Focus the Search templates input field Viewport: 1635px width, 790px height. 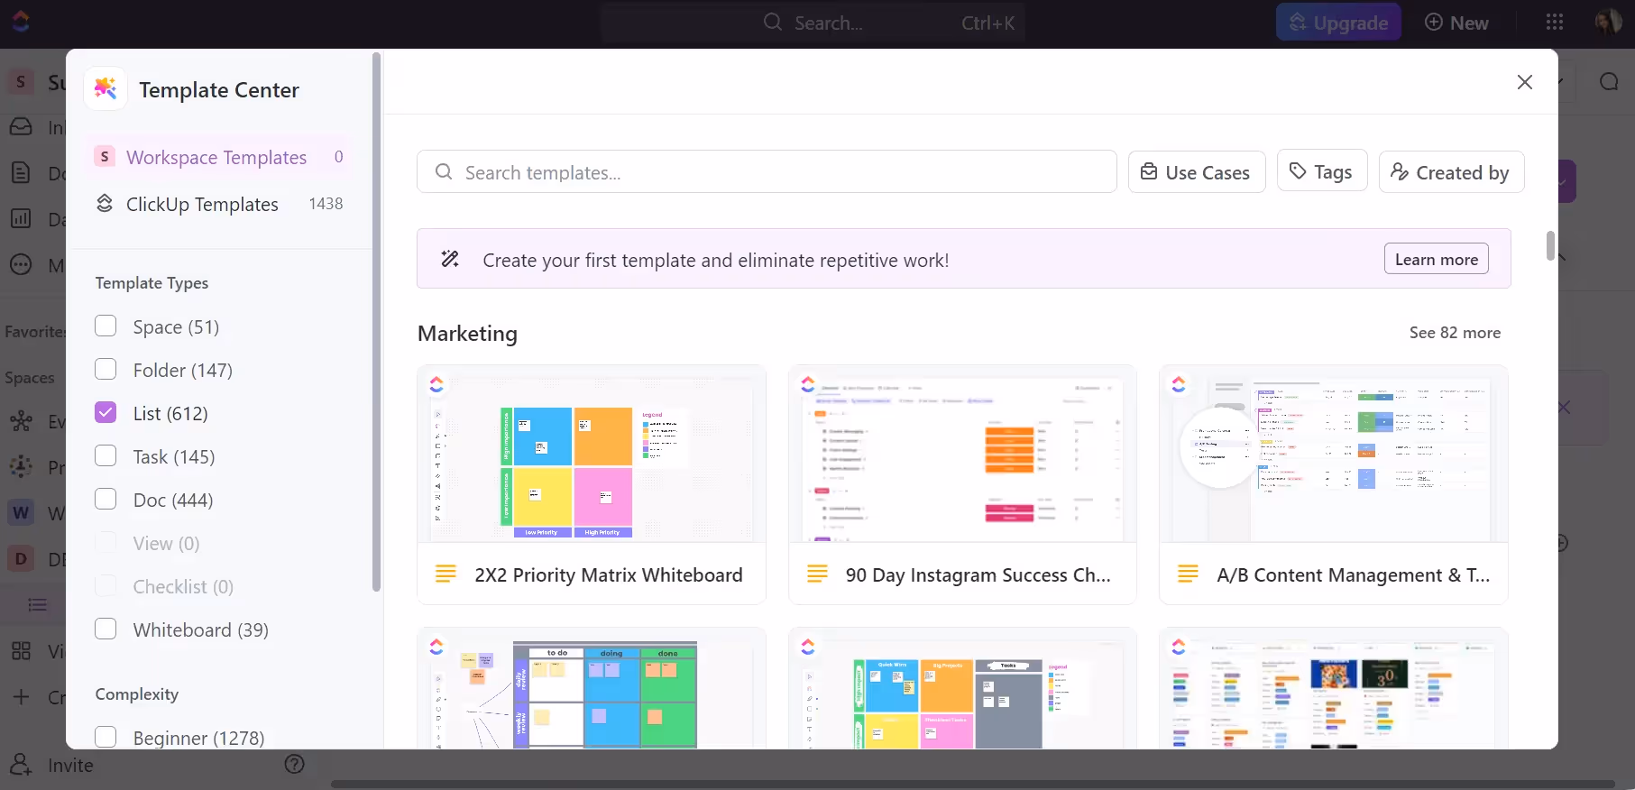pyautogui.click(x=767, y=172)
